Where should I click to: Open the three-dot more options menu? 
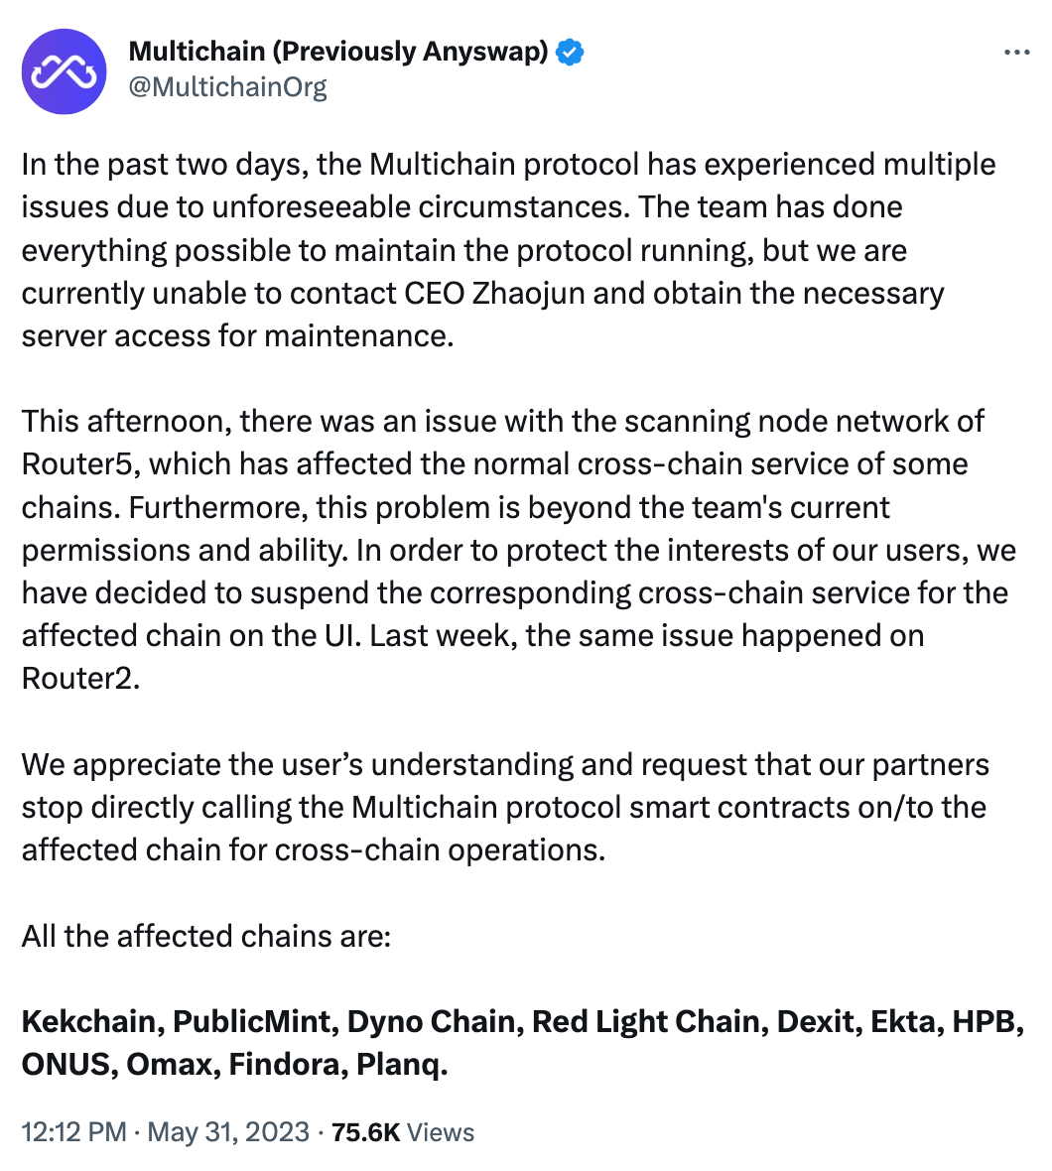1017,53
